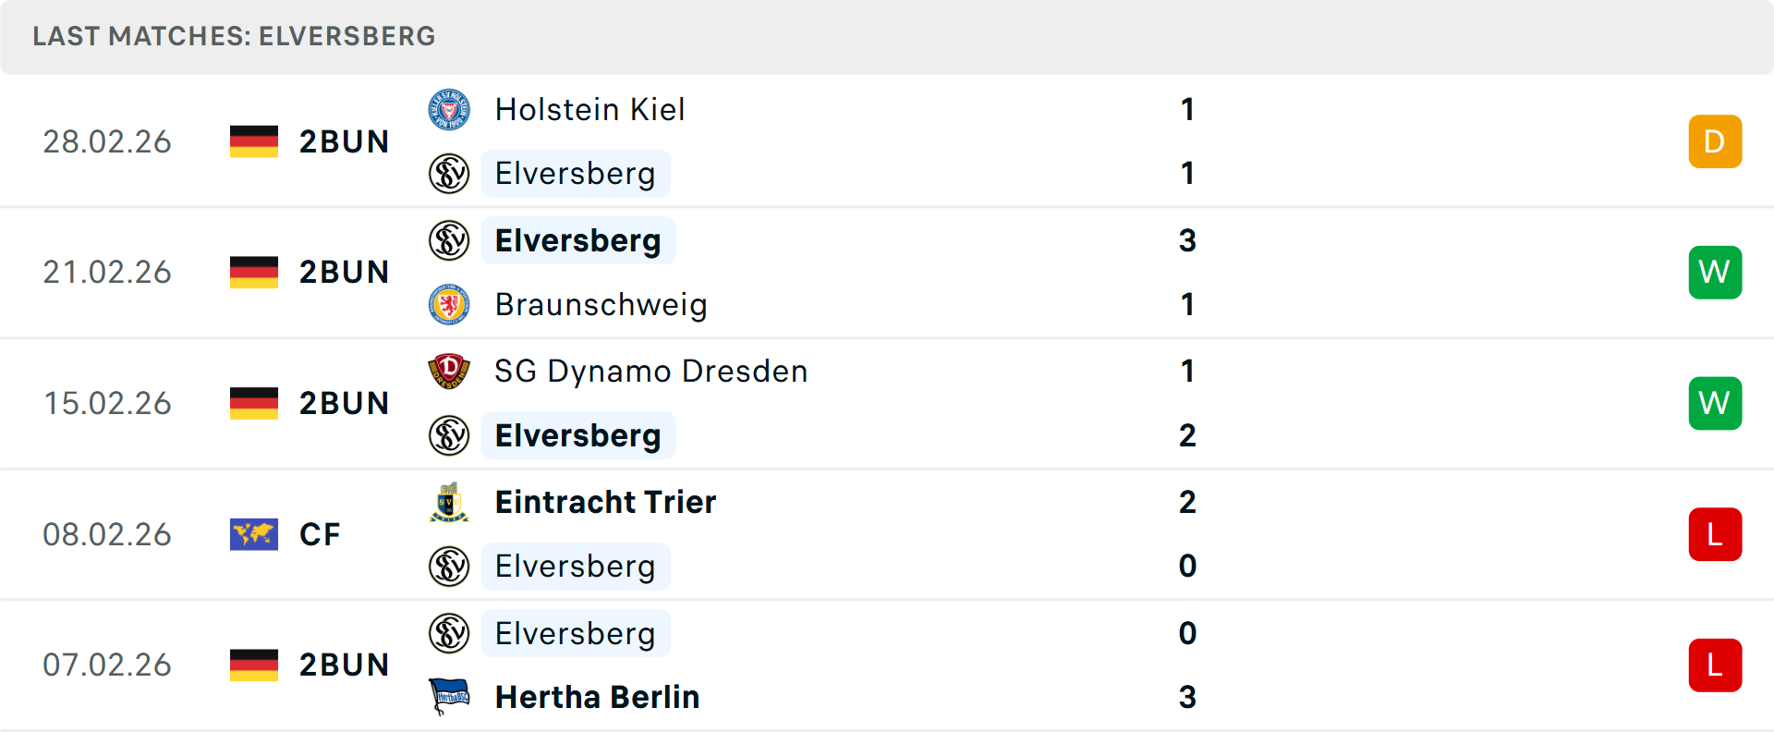The width and height of the screenshot is (1774, 732).
Task: Click the 07.02.26 match date
Action: coord(107,665)
